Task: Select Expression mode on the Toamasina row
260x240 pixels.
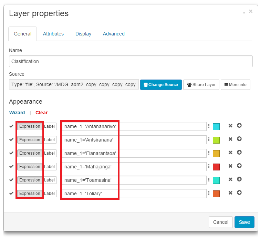Action: tap(30, 180)
